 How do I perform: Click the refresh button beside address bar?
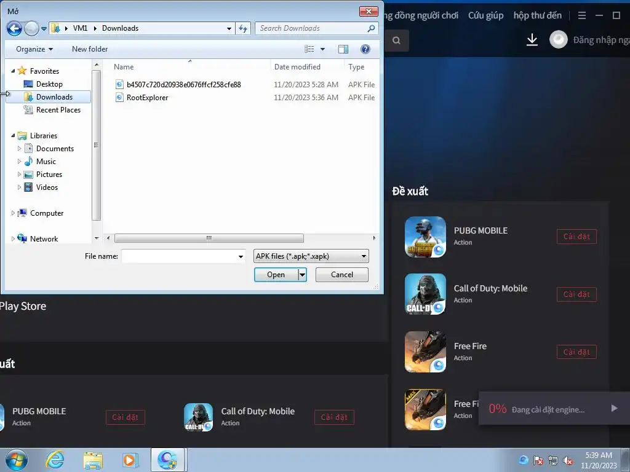click(x=243, y=28)
